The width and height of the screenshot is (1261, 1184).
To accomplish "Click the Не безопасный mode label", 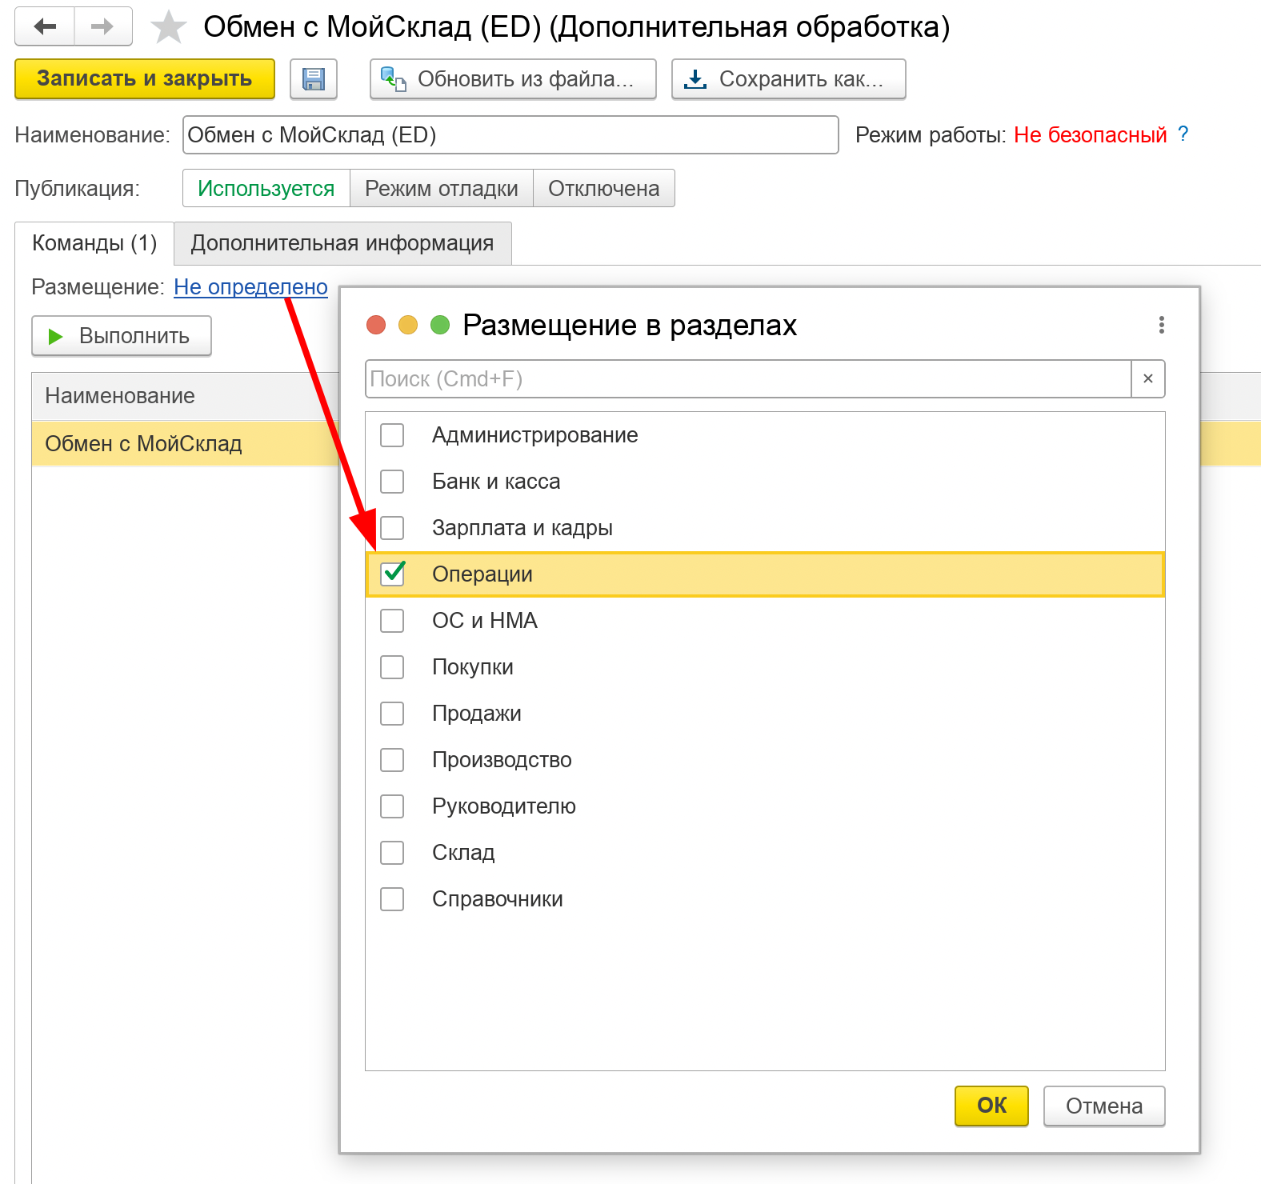I will tap(1091, 134).
